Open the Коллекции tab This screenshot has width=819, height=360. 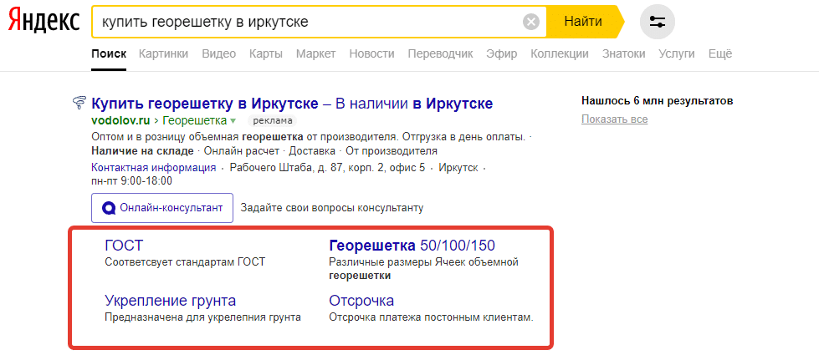(560, 53)
